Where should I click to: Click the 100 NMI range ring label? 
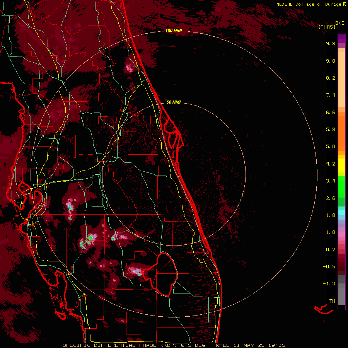174,31
